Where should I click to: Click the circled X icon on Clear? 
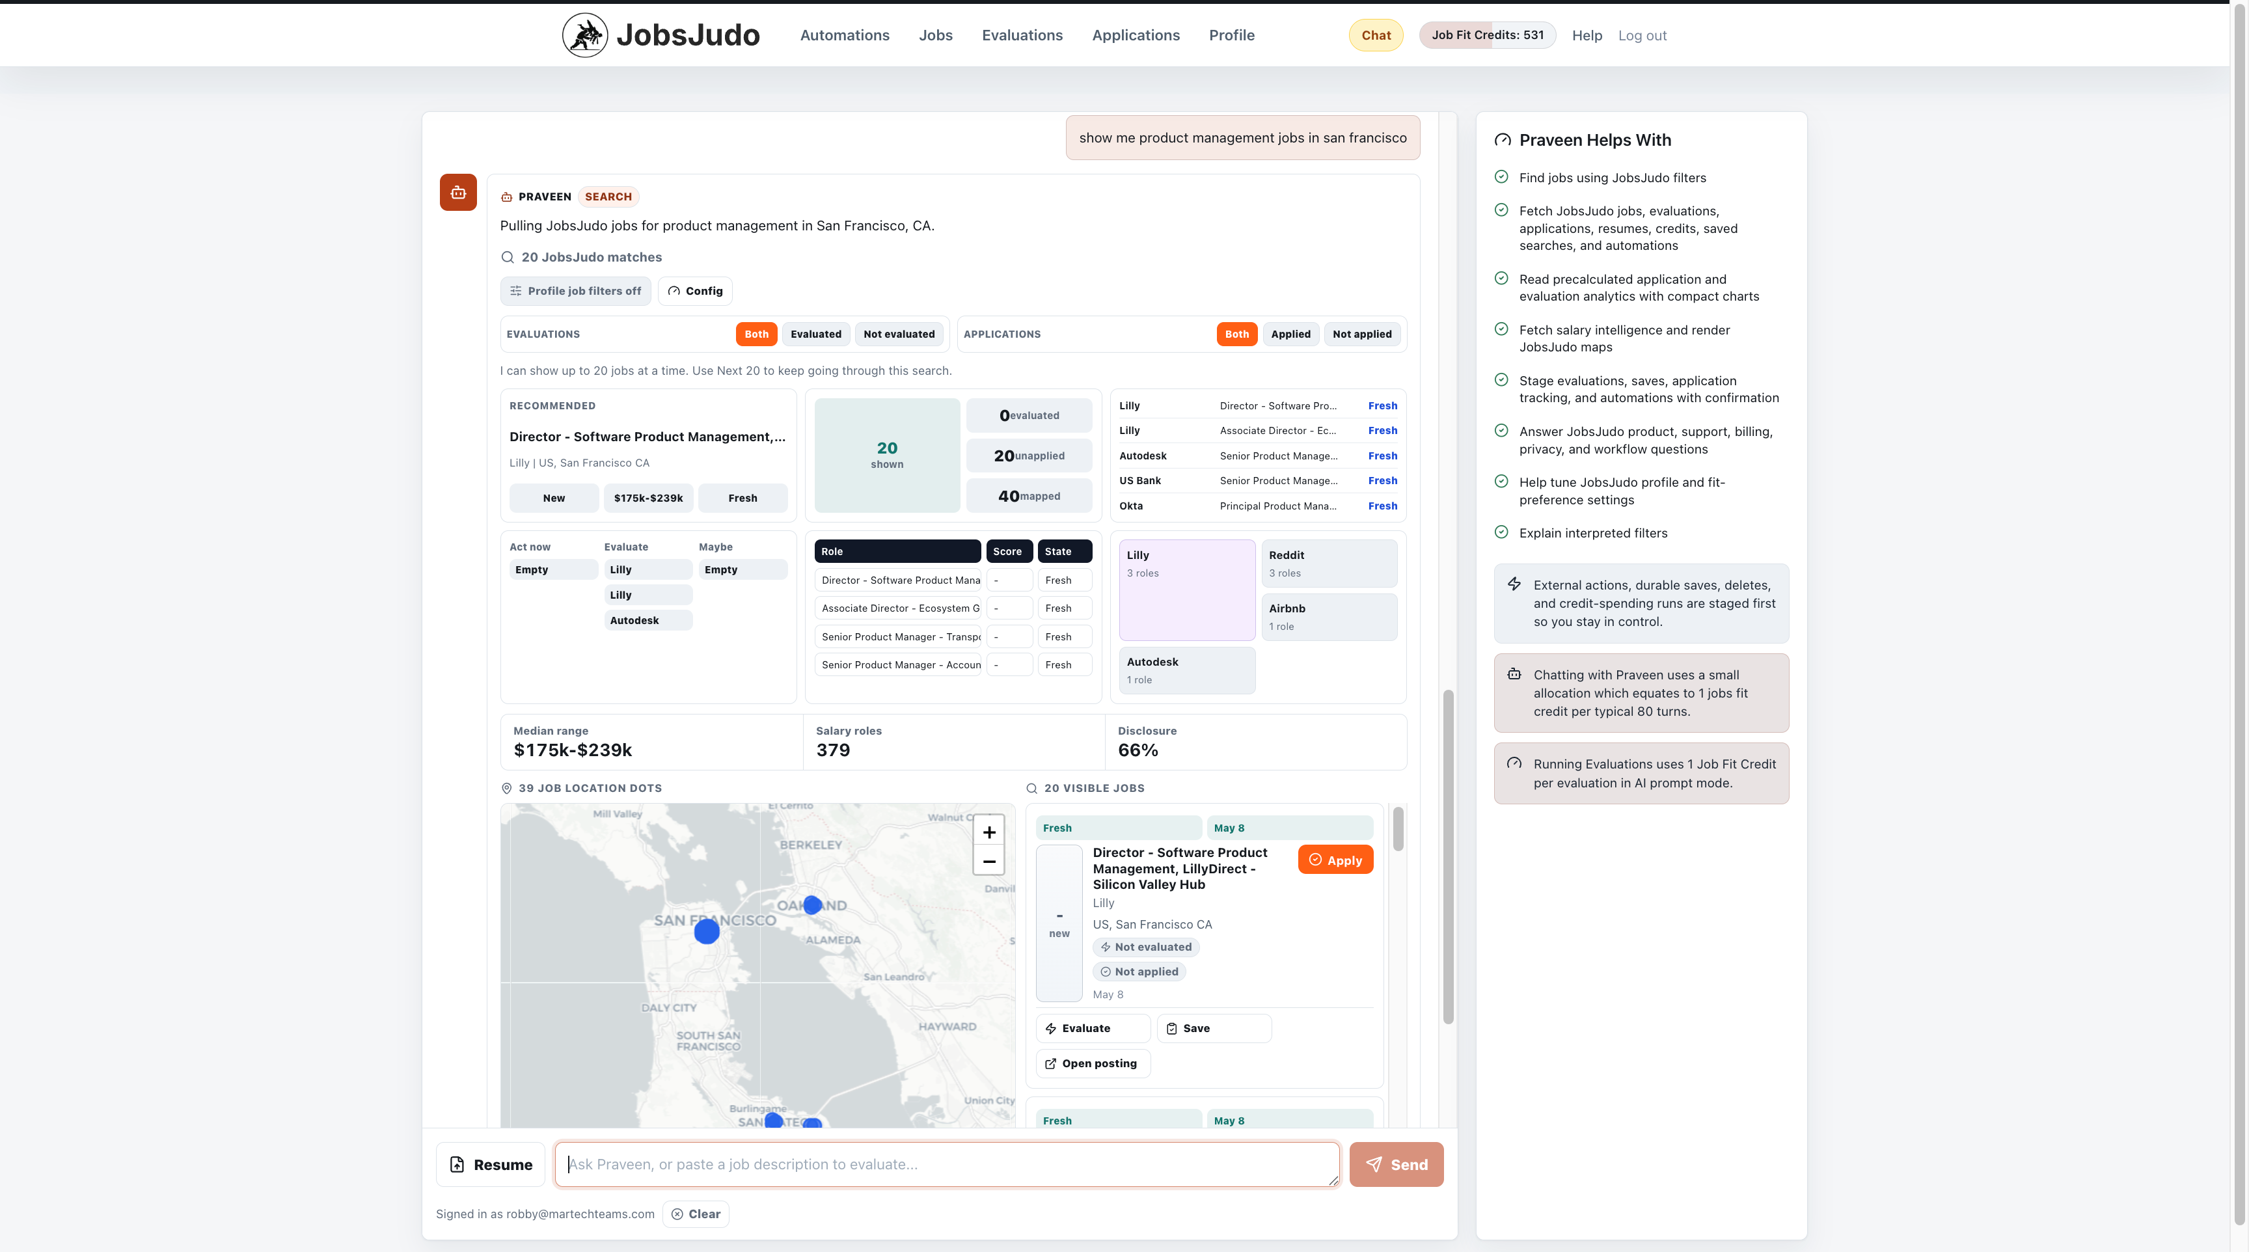coord(677,1214)
